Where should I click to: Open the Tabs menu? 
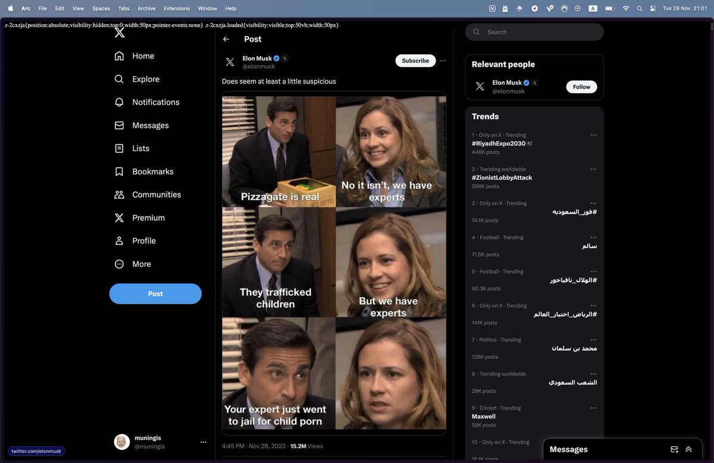[124, 8]
